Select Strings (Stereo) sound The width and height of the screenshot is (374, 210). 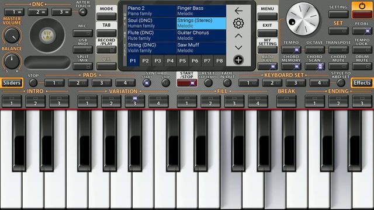click(201, 23)
